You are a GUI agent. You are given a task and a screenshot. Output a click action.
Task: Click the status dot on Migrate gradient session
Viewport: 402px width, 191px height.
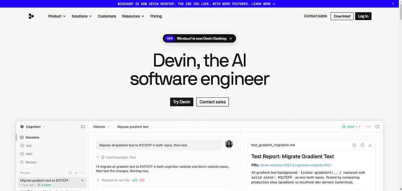point(82,180)
